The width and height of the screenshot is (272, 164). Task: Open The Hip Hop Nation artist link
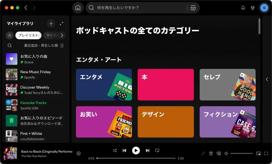[34, 156]
